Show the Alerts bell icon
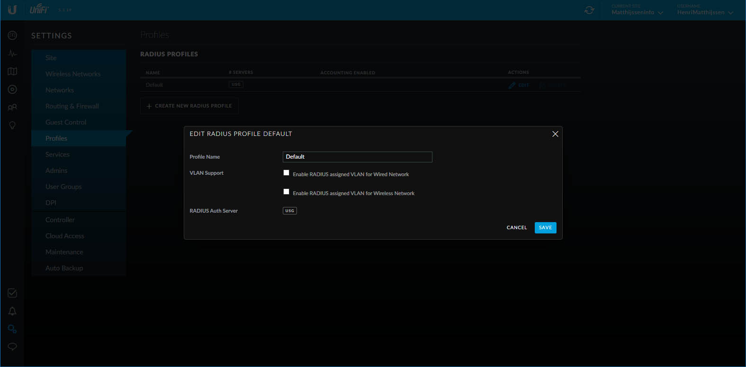Viewport: 746px width, 367px height. click(12, 311)
